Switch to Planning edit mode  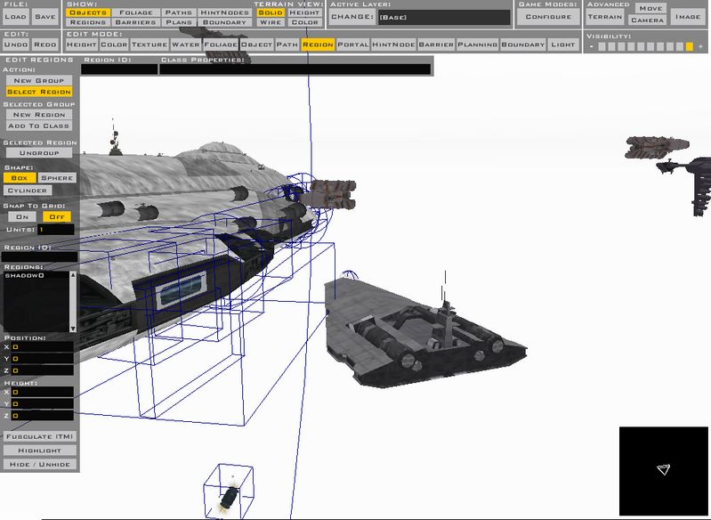[x=478, y=45]
